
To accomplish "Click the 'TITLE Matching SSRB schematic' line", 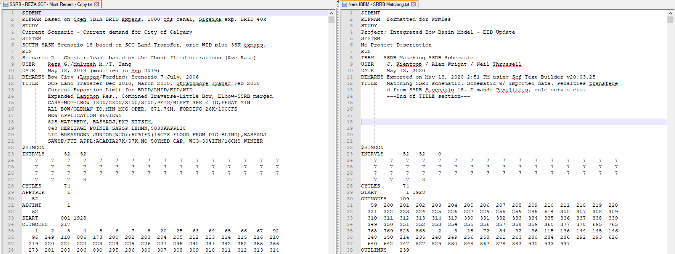I will [489, 83].
